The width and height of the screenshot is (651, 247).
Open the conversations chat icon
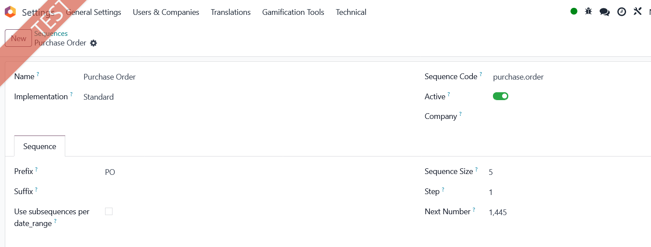pos(605,12)
